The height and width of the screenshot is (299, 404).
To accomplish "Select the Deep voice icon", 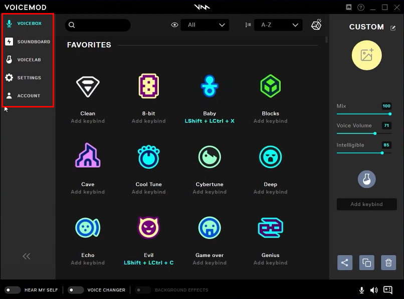I will tap(270, 157).
